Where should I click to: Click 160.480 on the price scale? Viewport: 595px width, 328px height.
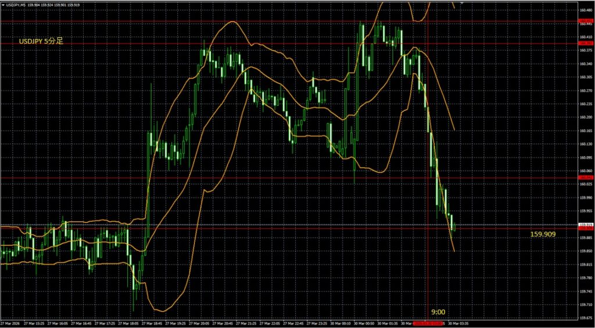pyautogui.click(x=585, y=10)
